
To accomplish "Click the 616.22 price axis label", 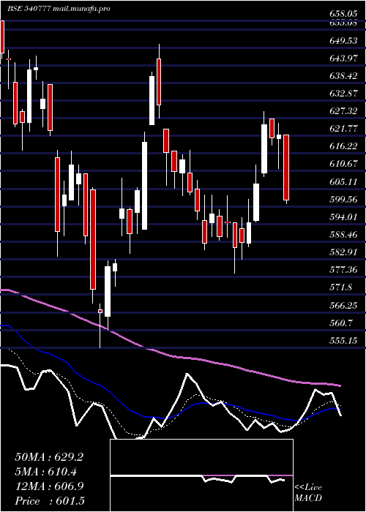I will 343,146.
